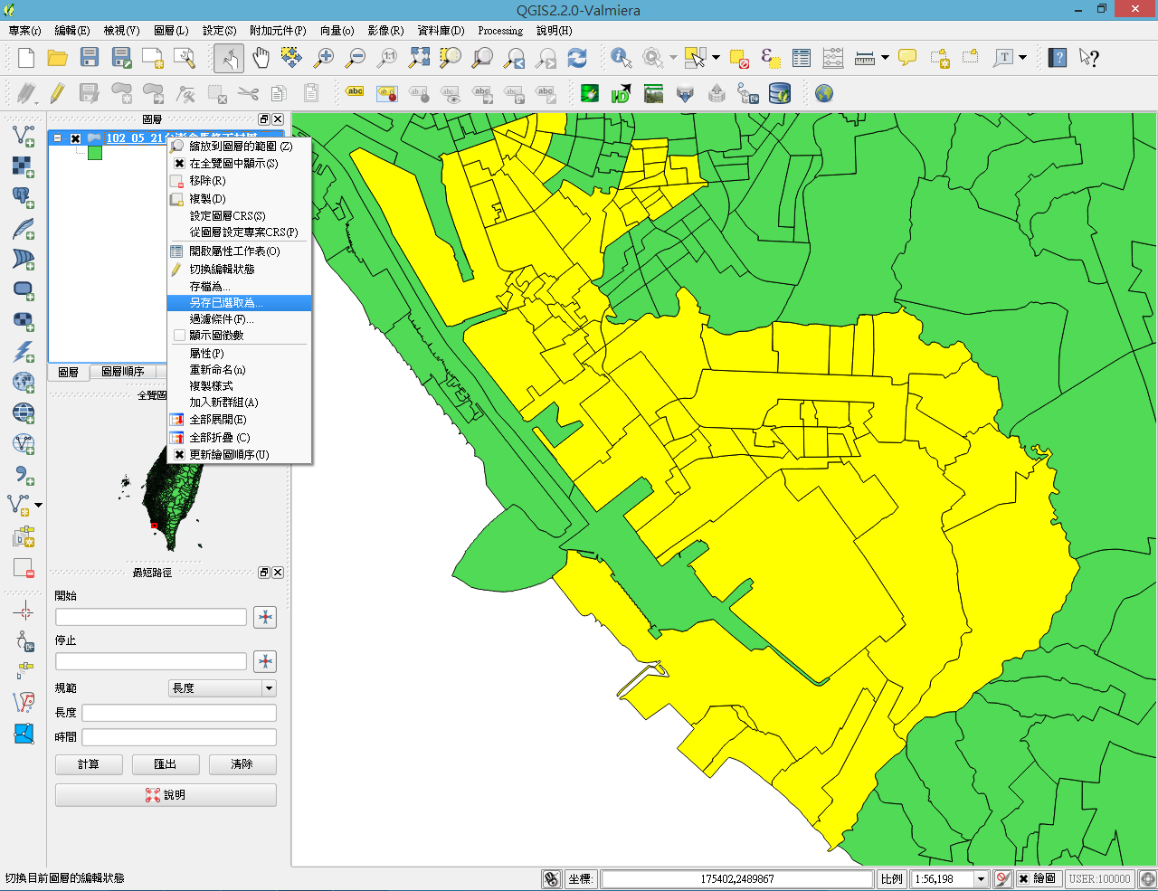Click the Add PostGIS Layer elephant icon
Screen dimensions: 1158x891
coord(24,197)
